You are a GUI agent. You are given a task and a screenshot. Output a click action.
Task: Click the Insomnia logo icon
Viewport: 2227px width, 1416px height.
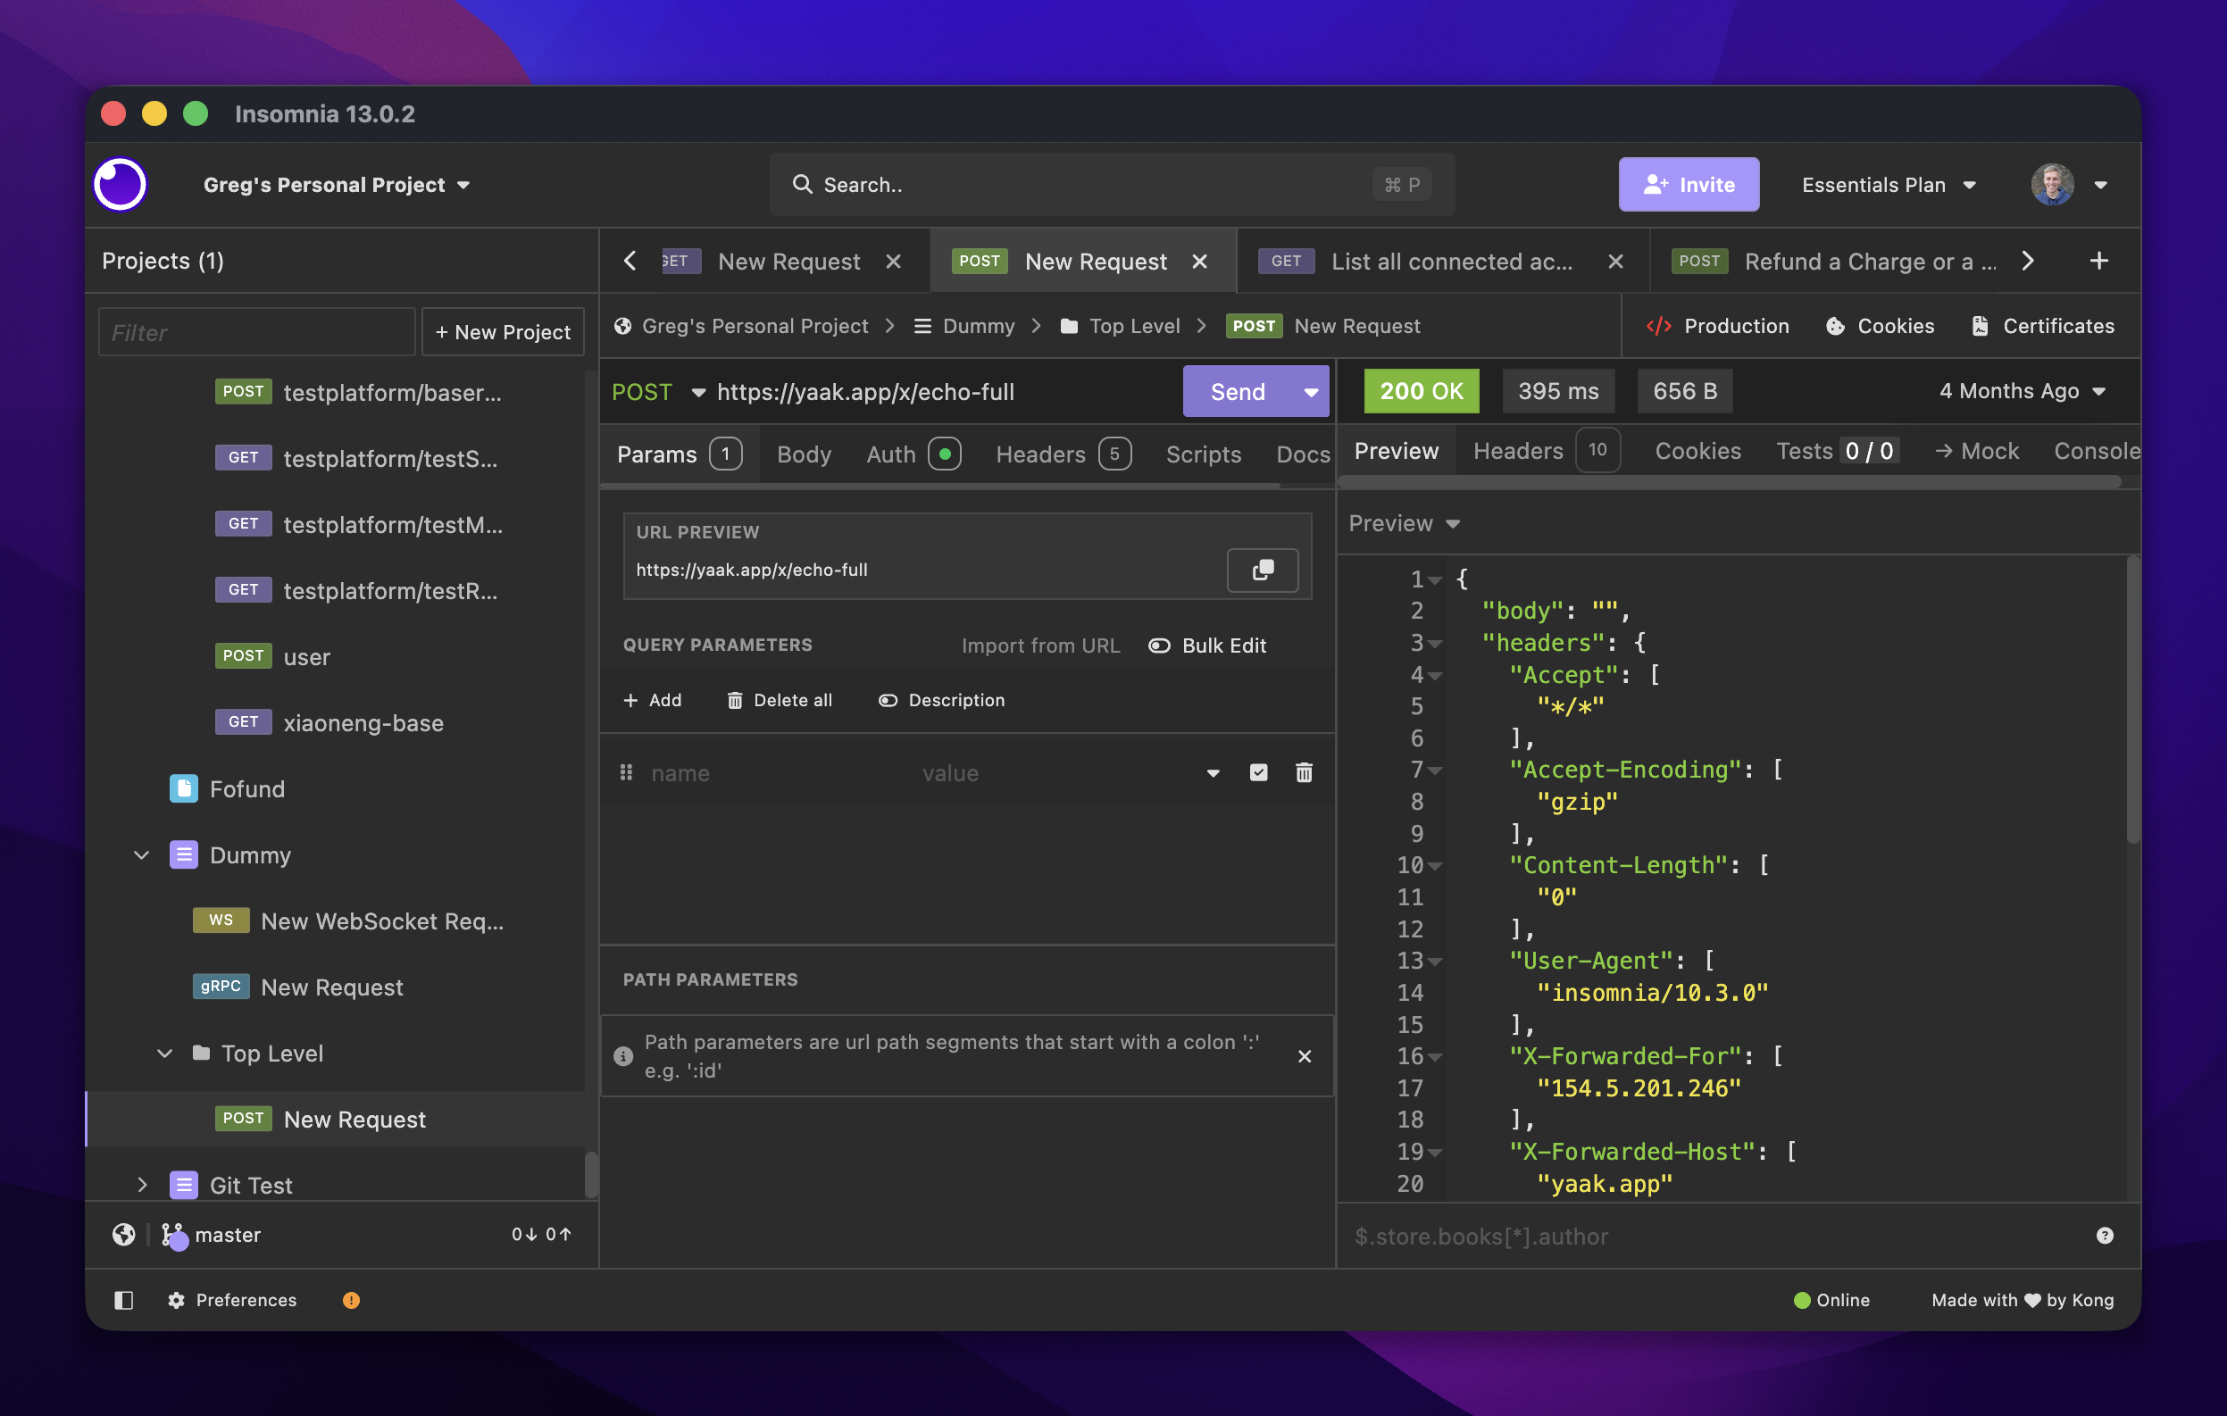121,184
